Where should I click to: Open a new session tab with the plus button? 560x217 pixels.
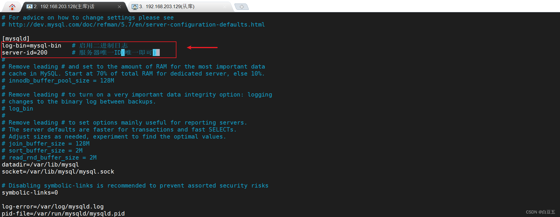(242, 7)
